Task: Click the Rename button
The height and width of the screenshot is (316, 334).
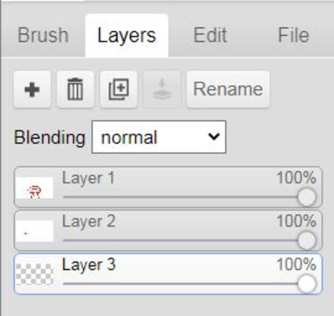Action: pos(228,90)
